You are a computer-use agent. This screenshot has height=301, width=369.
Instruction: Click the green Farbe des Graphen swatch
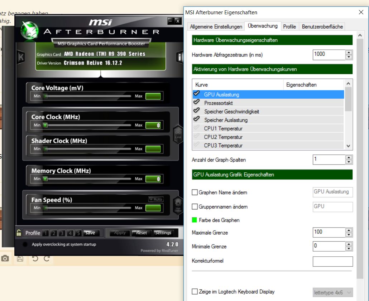(195, 220)
